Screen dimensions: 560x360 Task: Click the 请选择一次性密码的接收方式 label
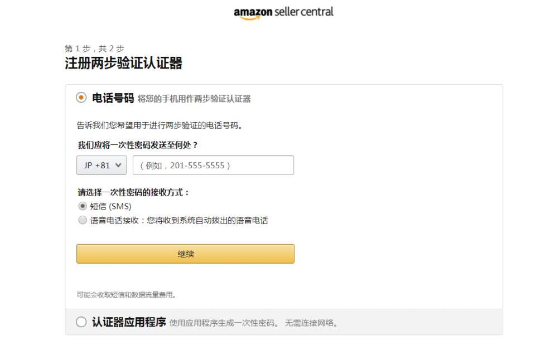tap(133, 193)
